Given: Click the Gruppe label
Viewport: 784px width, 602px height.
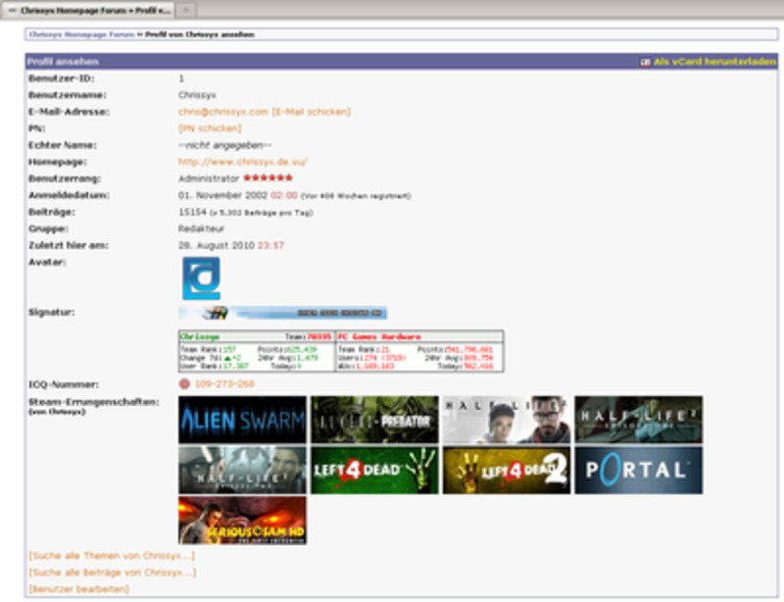Looking at the screenshot, I should point(49,228).
